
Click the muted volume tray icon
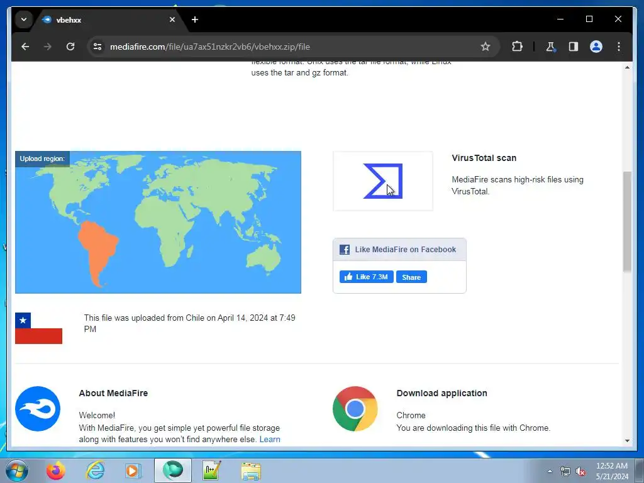click(580, 472)
